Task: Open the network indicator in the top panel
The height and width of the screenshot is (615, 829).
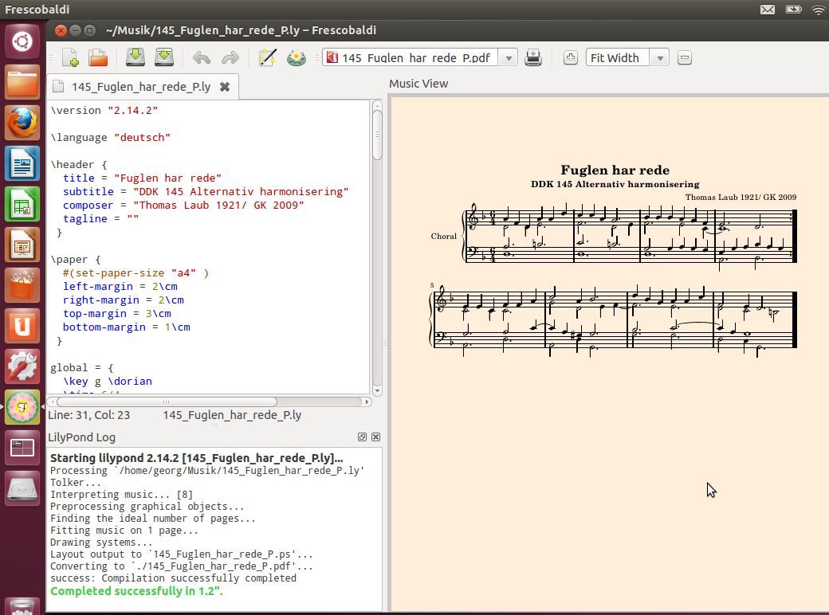Action: [818, 10]
